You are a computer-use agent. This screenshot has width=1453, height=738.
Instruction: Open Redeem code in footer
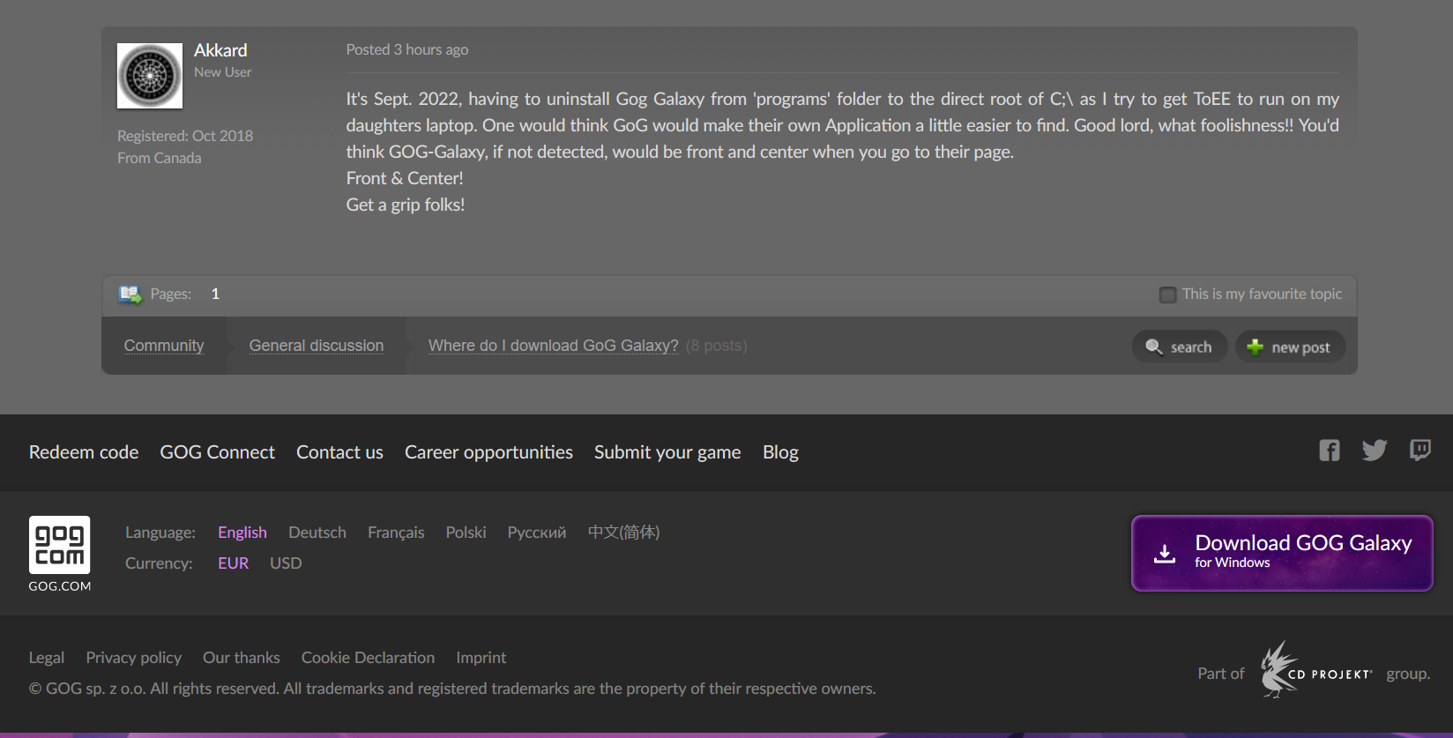(84, 452)
